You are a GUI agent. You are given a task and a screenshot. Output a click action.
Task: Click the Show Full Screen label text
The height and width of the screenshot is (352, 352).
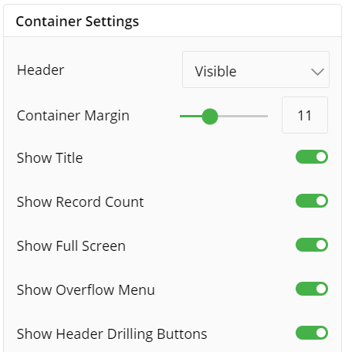[x=71, y=245]
